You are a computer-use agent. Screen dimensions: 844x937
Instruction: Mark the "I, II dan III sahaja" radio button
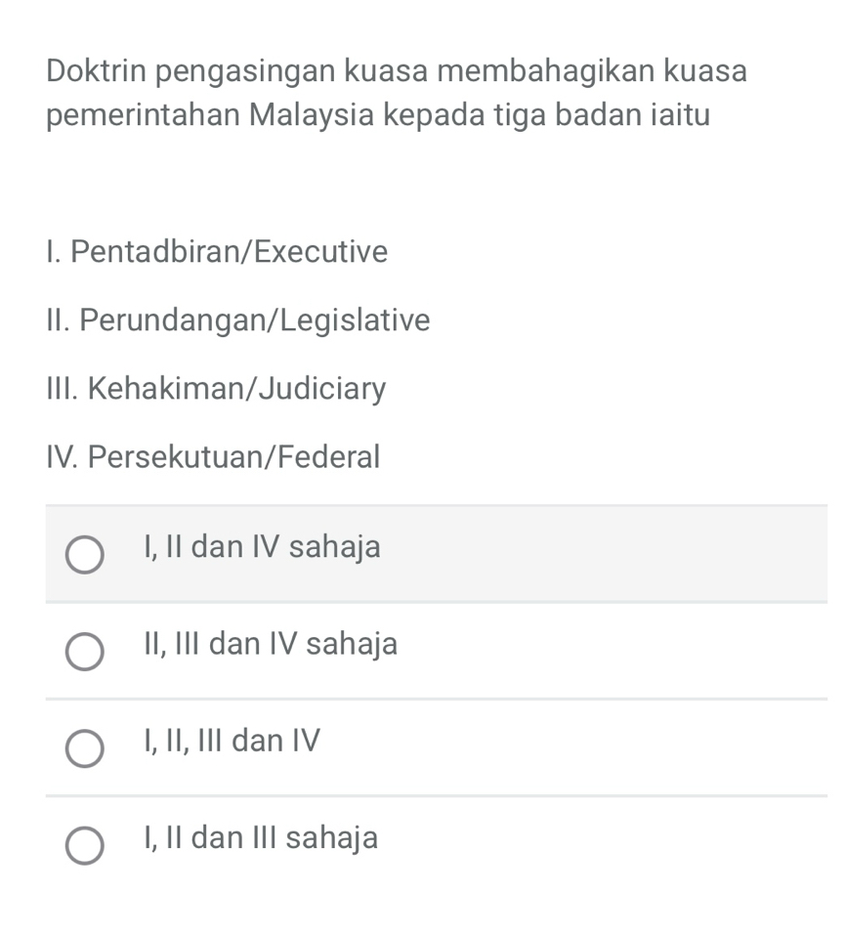[85, 845]
